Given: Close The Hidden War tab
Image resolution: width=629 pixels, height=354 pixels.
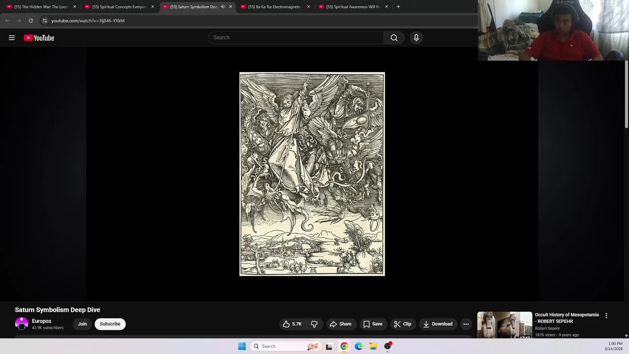Looking at the screenshot, I should click(75, 7).
